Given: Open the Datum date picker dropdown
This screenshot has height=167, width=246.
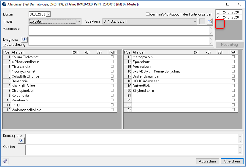Looking at the screenshot, I should point(48,14).
